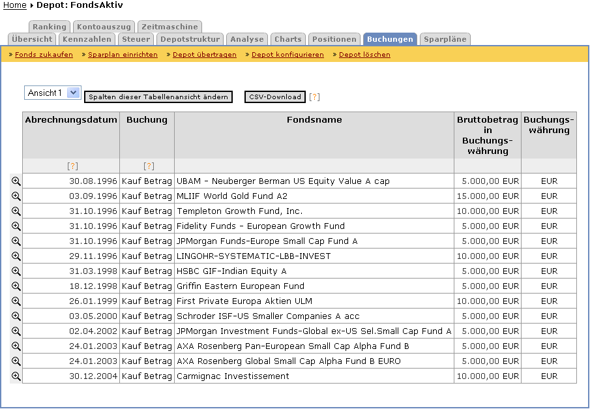Open help icon next to CSV-Download
Screen dimensions: 590x409
point(315,97)
